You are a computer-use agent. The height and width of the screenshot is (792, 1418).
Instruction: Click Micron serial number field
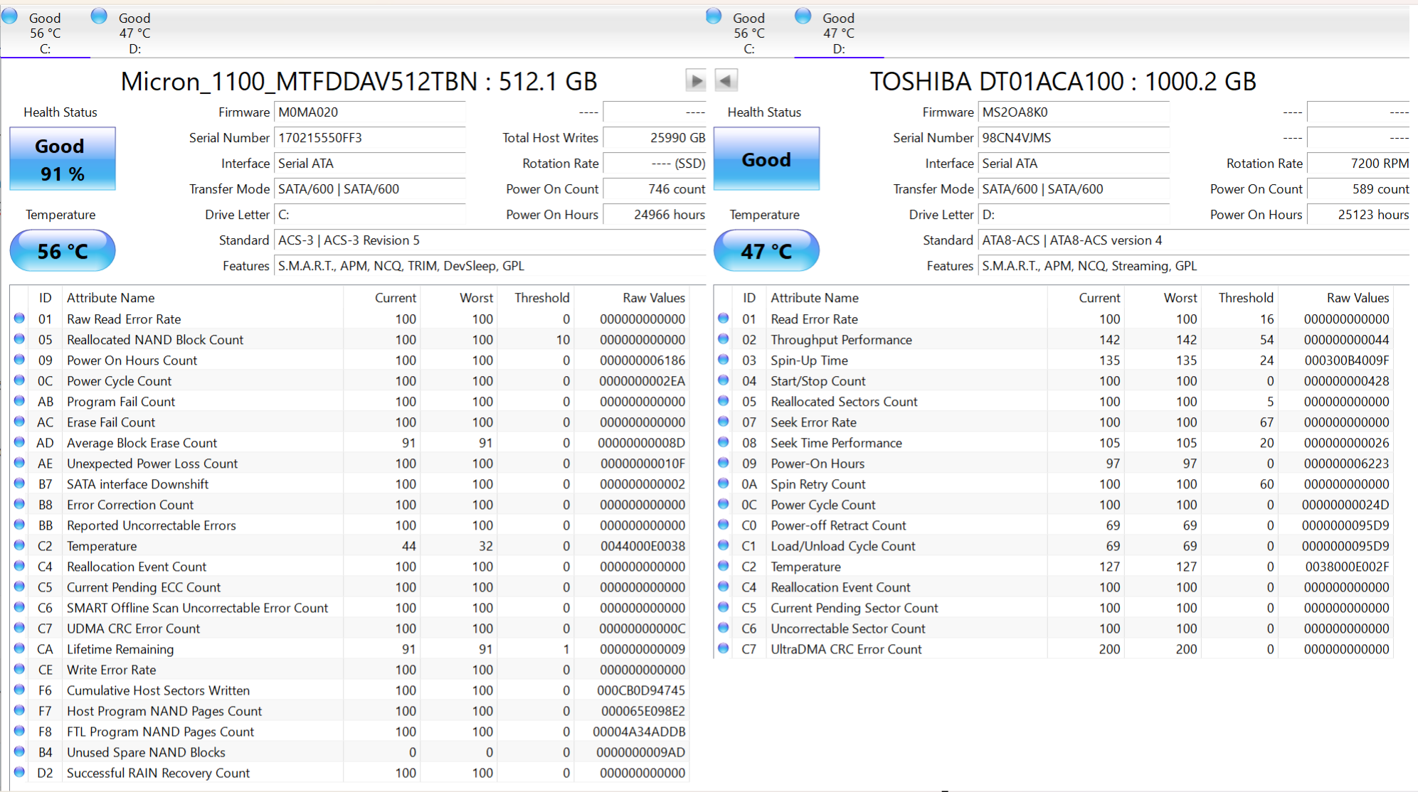coord(369,138)
